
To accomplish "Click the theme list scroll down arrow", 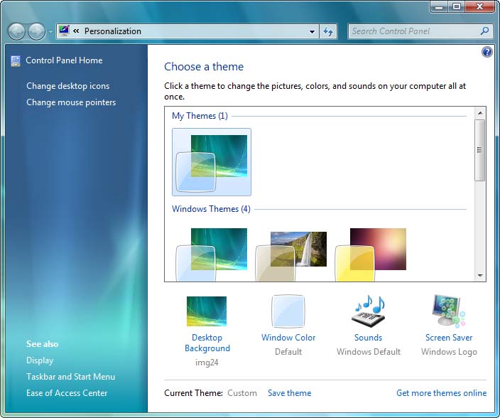I will pos(480,275).
